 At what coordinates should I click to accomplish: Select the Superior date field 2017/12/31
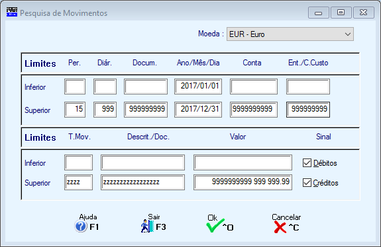[198, 110]
